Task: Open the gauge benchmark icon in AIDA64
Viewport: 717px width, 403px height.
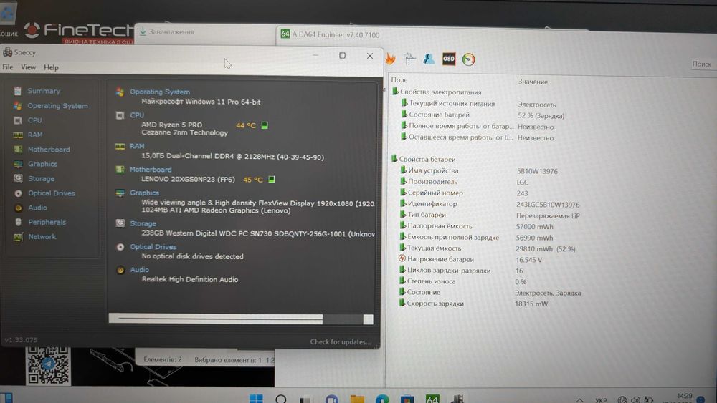Action: click(x=468, y=59)
